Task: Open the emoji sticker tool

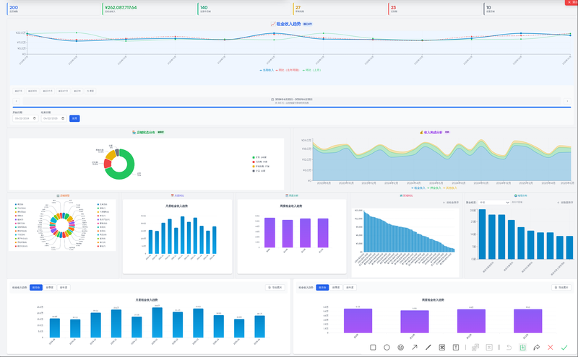Action: coord(401,347)
